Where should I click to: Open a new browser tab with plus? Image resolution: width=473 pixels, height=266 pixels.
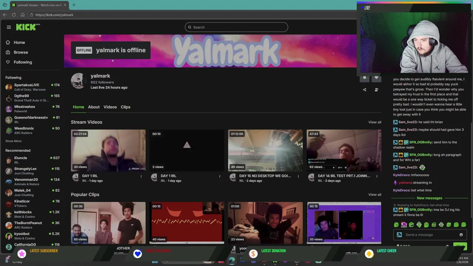click(74, 5)
